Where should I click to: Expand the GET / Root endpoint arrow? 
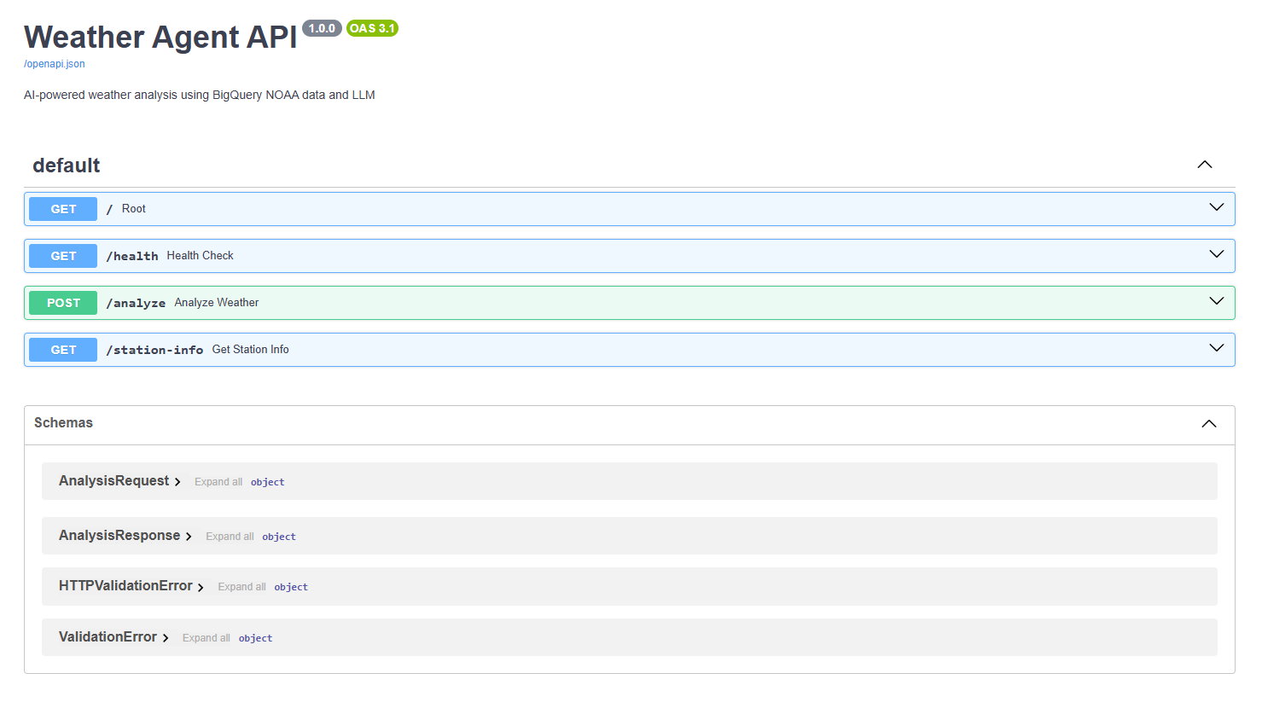click(1216, 207)
